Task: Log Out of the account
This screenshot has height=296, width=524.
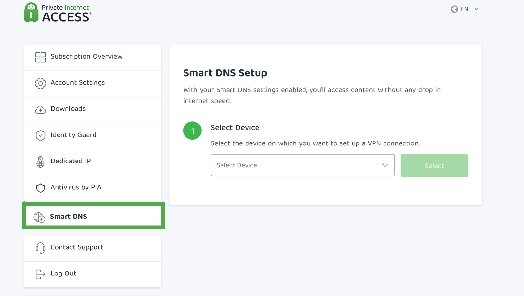Action: point(92,274)
